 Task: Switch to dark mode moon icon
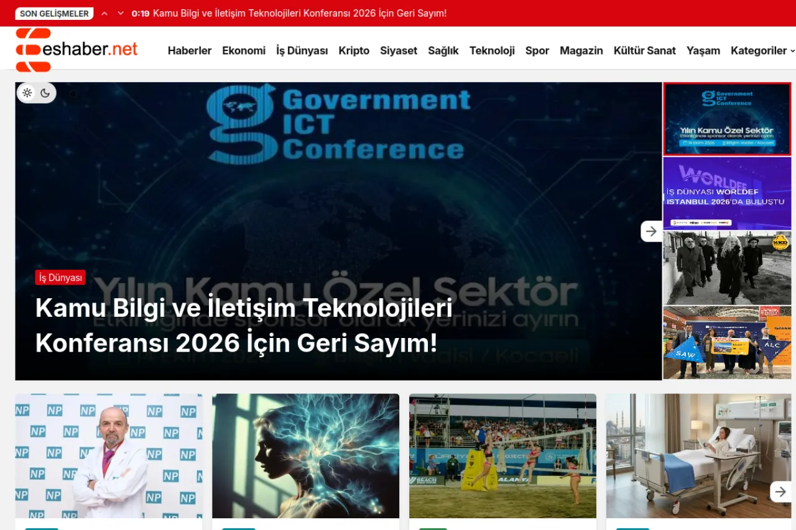click(45, 93)
